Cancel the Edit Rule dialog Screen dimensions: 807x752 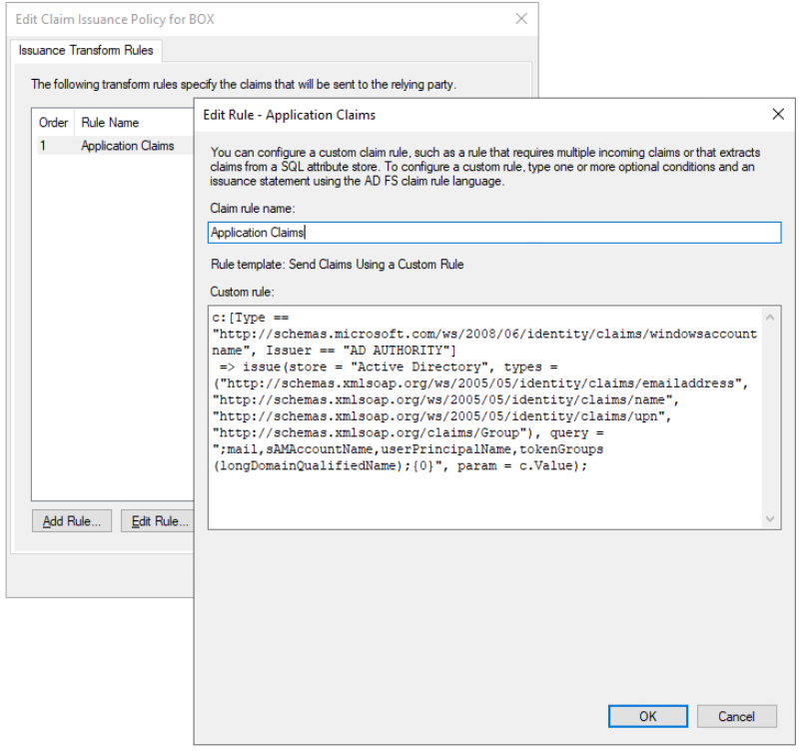736,716
